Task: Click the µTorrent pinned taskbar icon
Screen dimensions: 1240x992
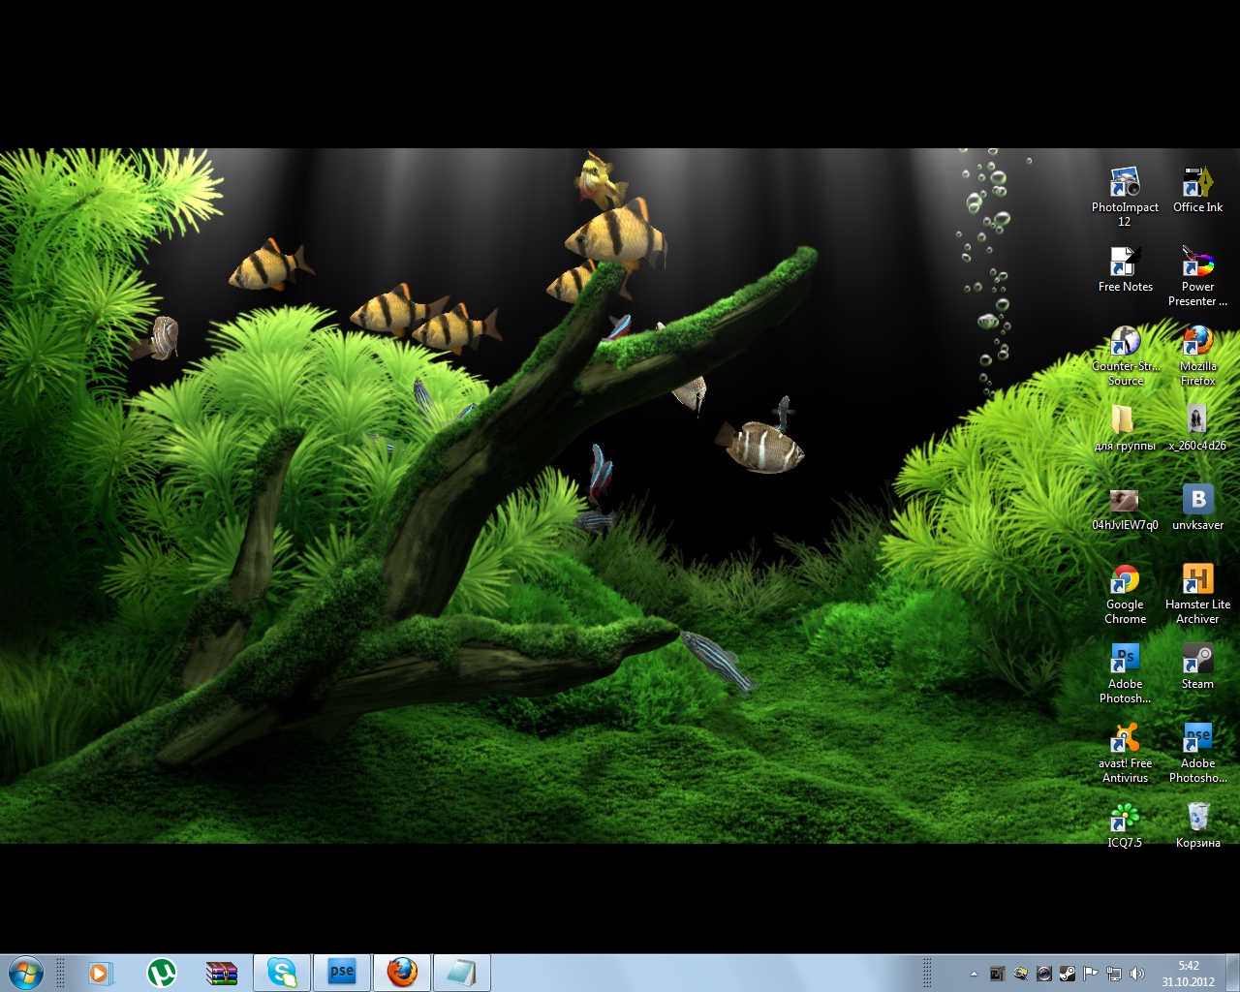Action: pyautogui.click(x=162, y=972)
